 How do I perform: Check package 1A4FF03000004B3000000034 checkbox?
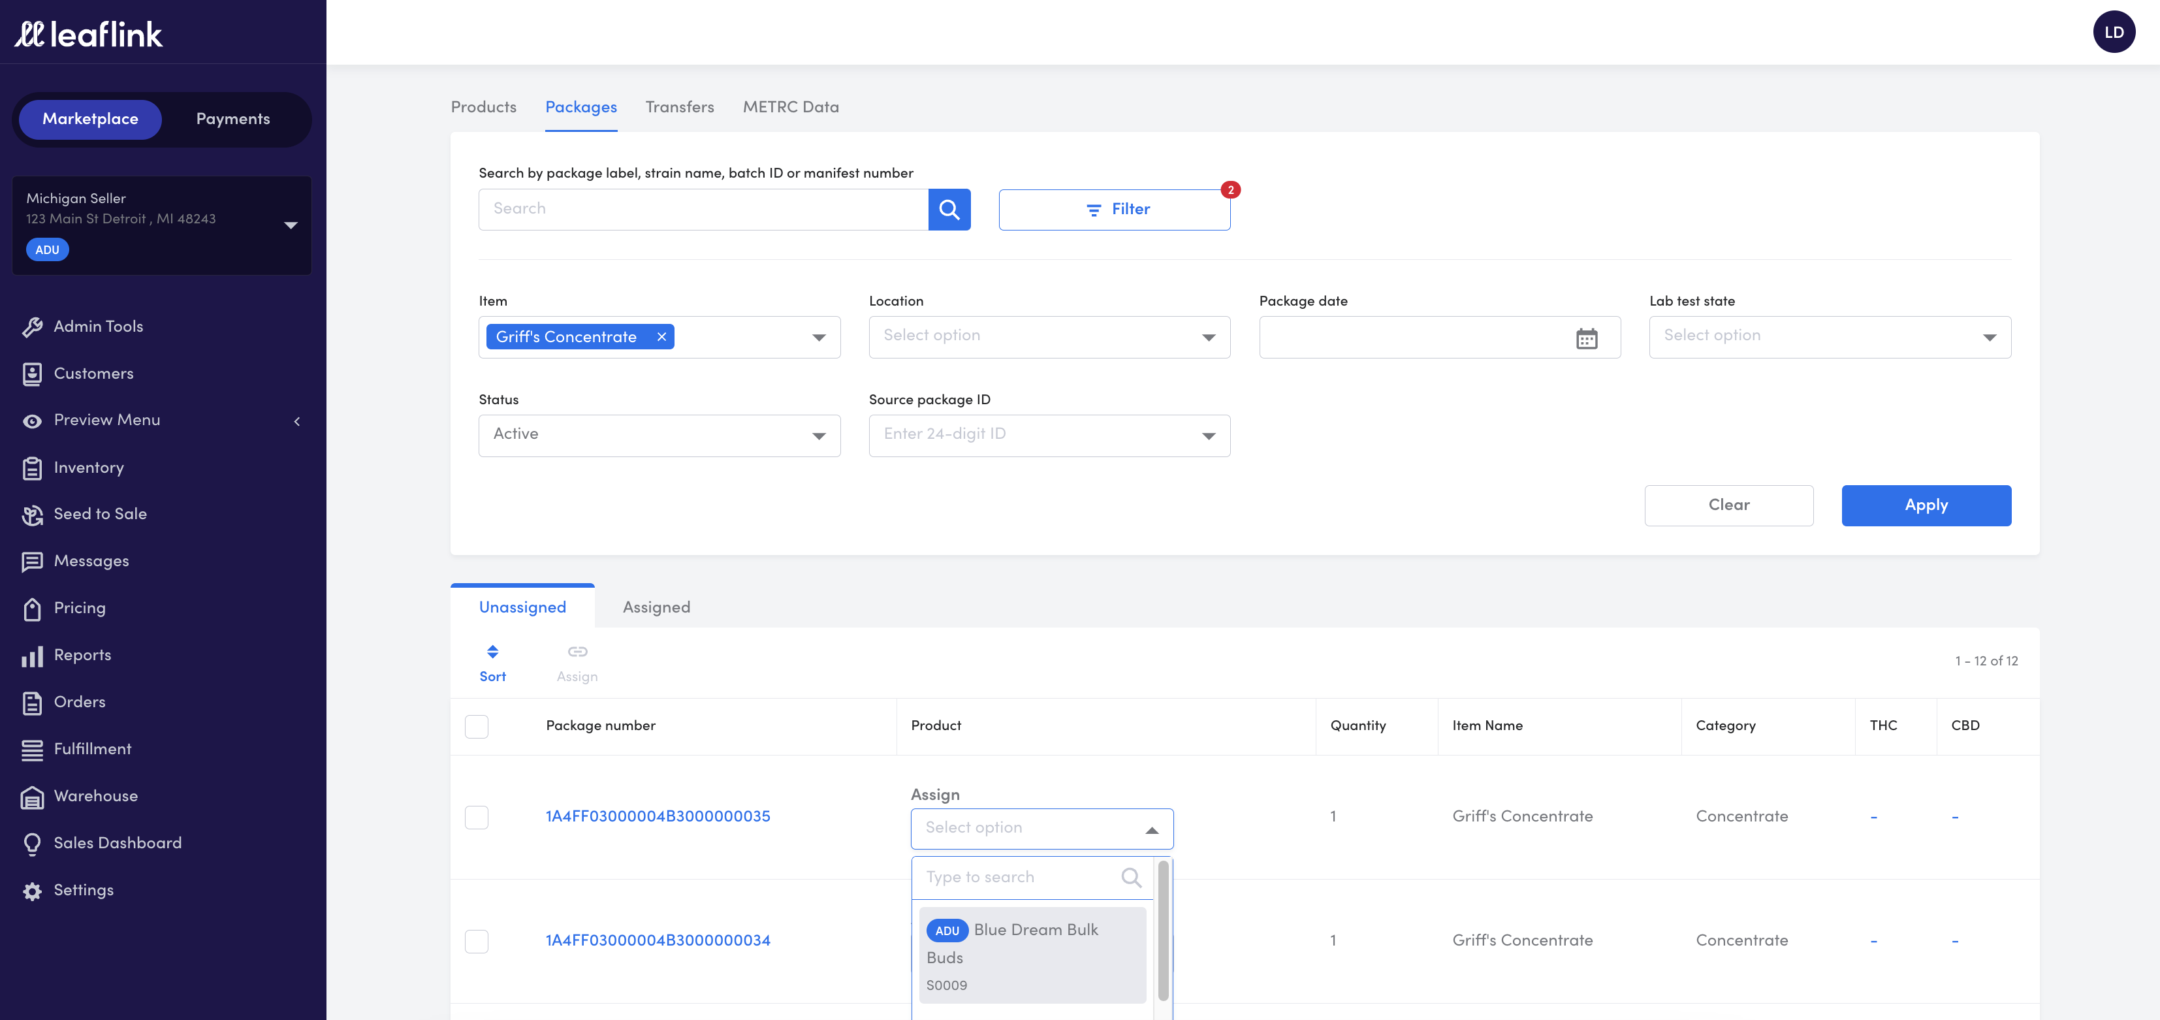476,941
